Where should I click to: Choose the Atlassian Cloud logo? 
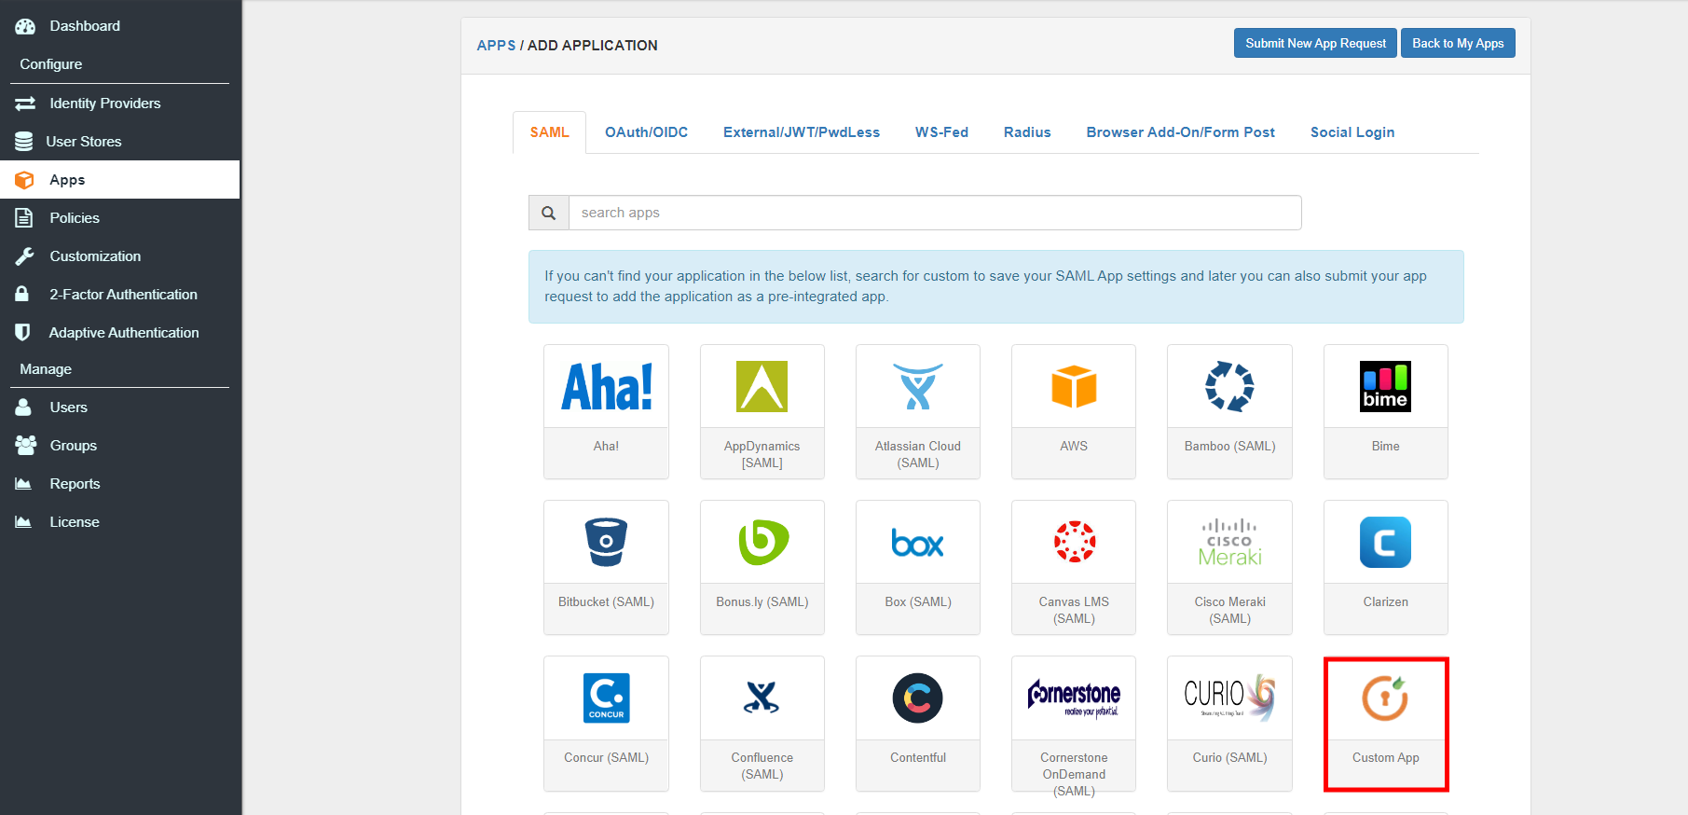pyautogui.click(x=918, y=386)
